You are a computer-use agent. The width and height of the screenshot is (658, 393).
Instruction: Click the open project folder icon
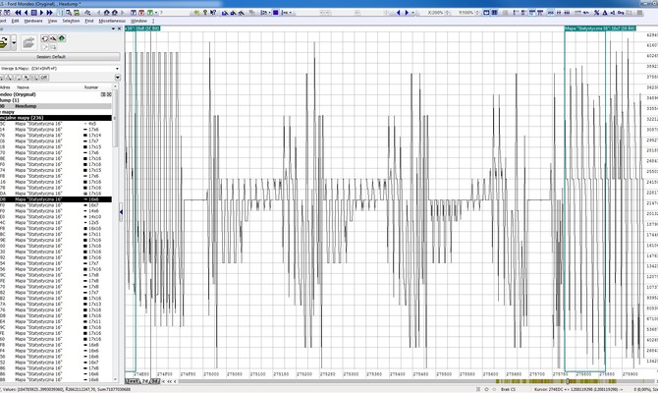(28, 42)
